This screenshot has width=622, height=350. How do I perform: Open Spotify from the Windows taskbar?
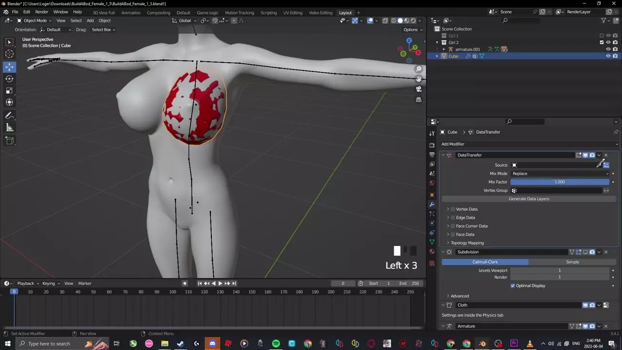(x=276, y=344)
